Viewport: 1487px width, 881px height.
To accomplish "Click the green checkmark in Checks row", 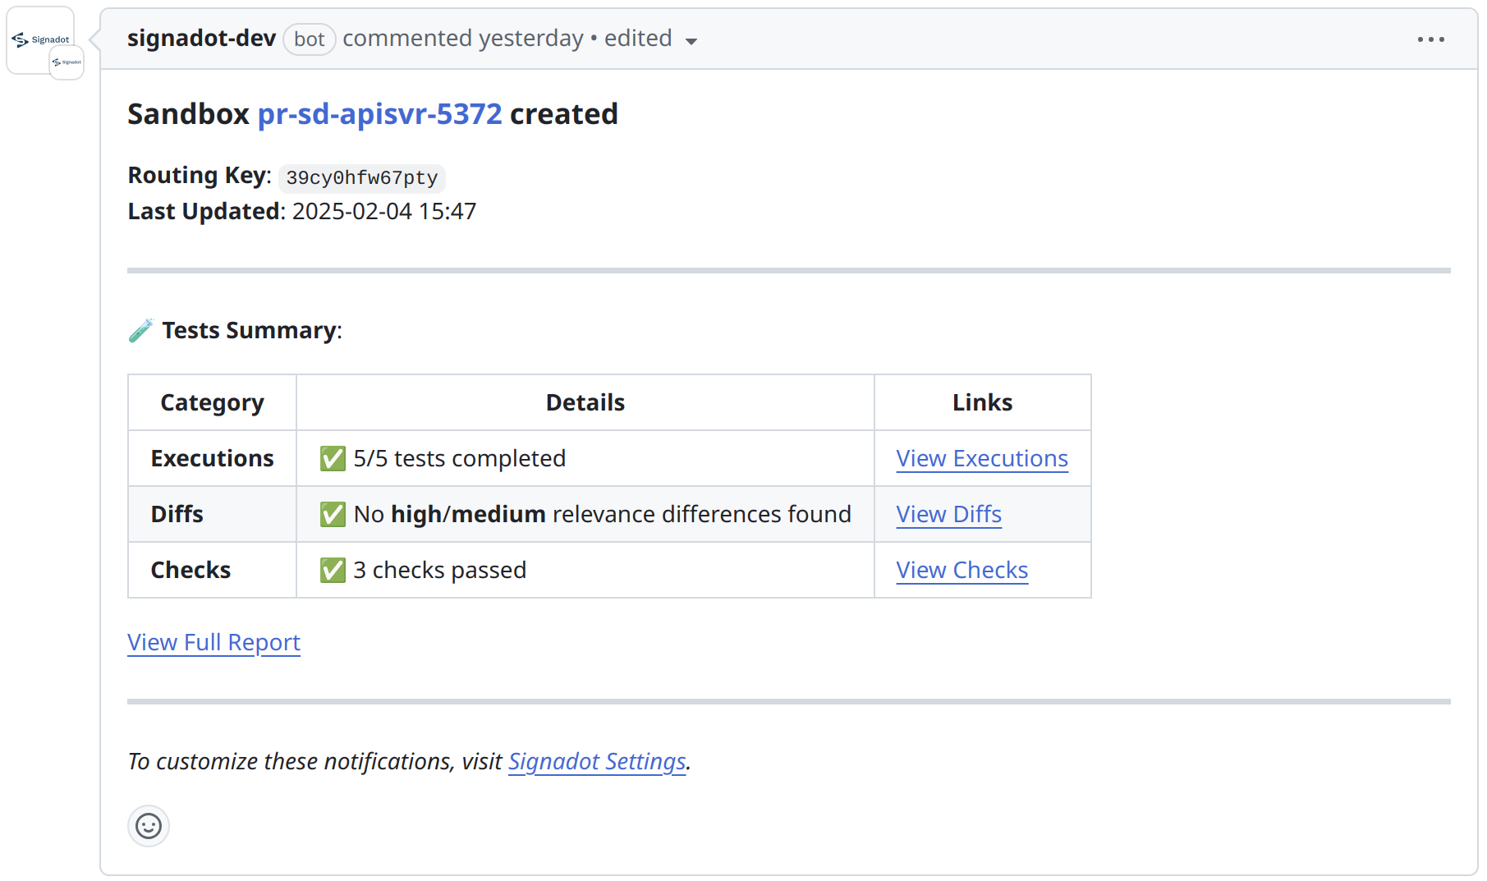I will tap(333, 570).
